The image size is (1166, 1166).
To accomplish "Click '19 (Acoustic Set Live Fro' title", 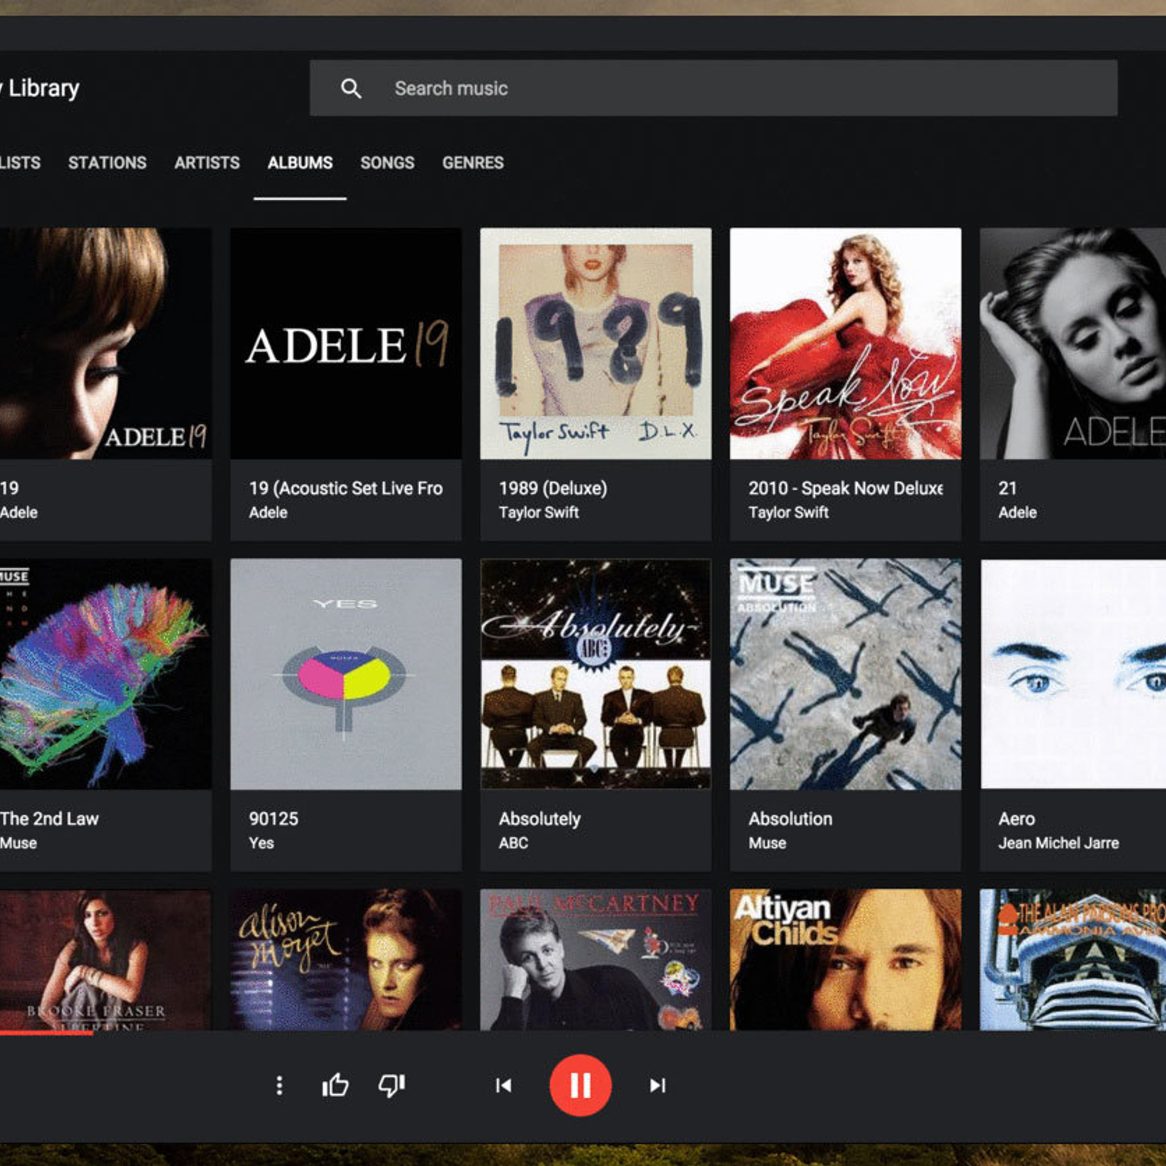I will click(346, 488).
